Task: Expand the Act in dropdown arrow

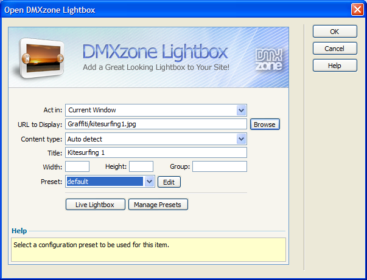Action: (241, 110)
